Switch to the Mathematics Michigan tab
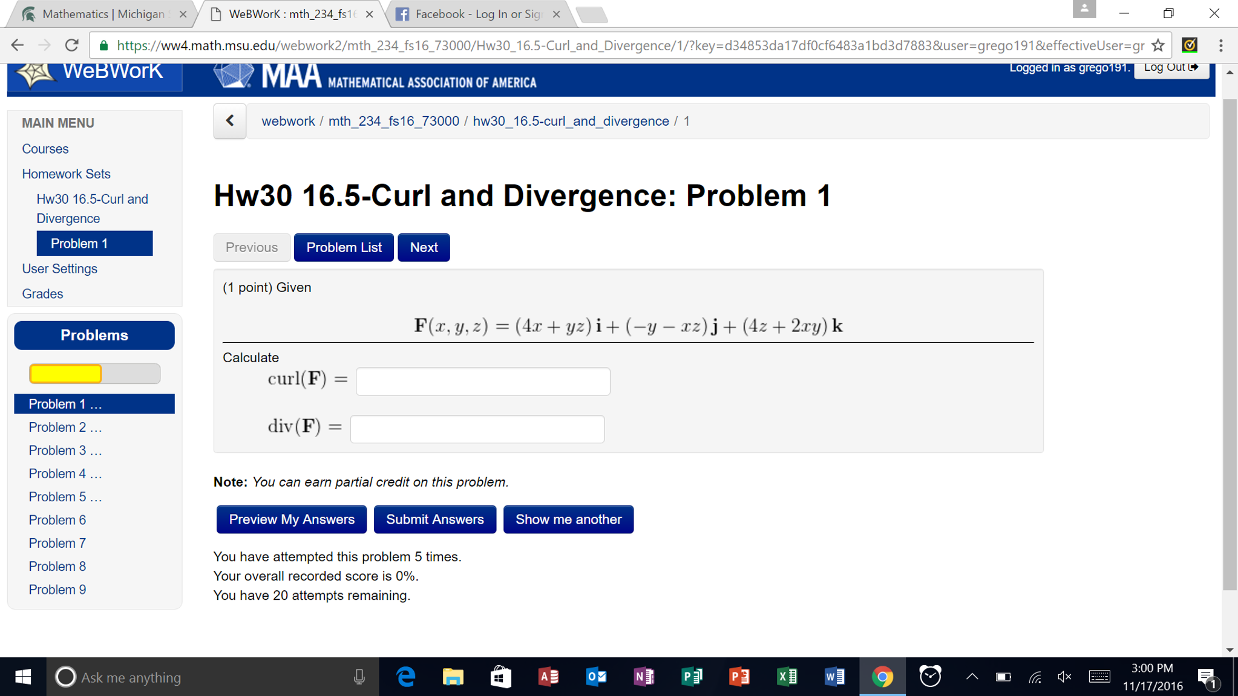 [x=103, y=14]
